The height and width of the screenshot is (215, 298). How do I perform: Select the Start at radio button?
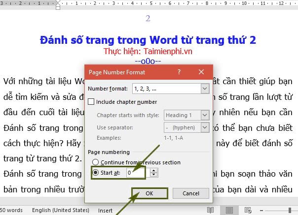point(95,173)
